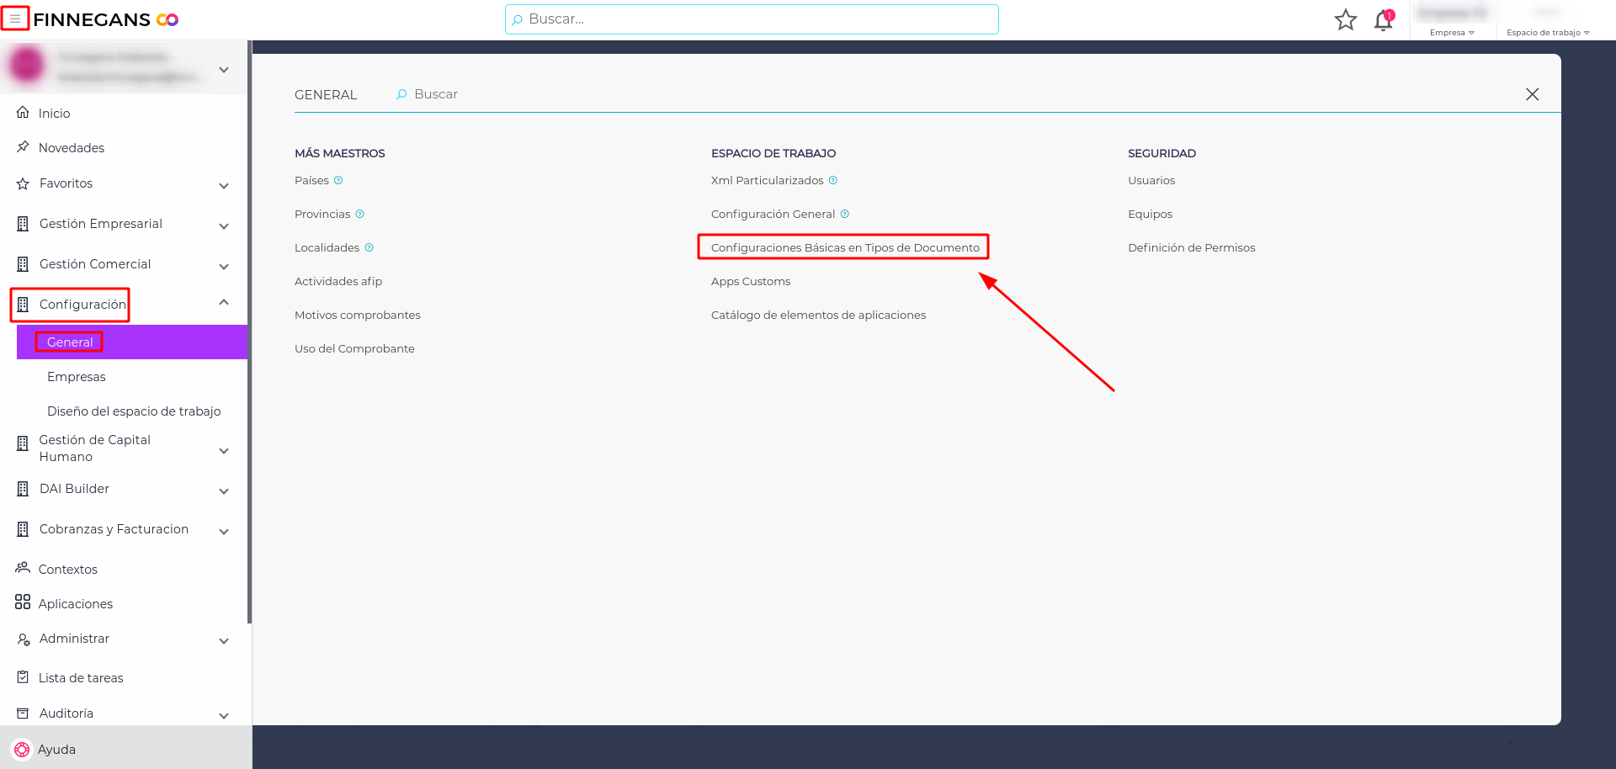Image resolution: width=1616 pixels, height=769 pixels.
Task: Expand DAI Builder menu
Action: [224, 491]
